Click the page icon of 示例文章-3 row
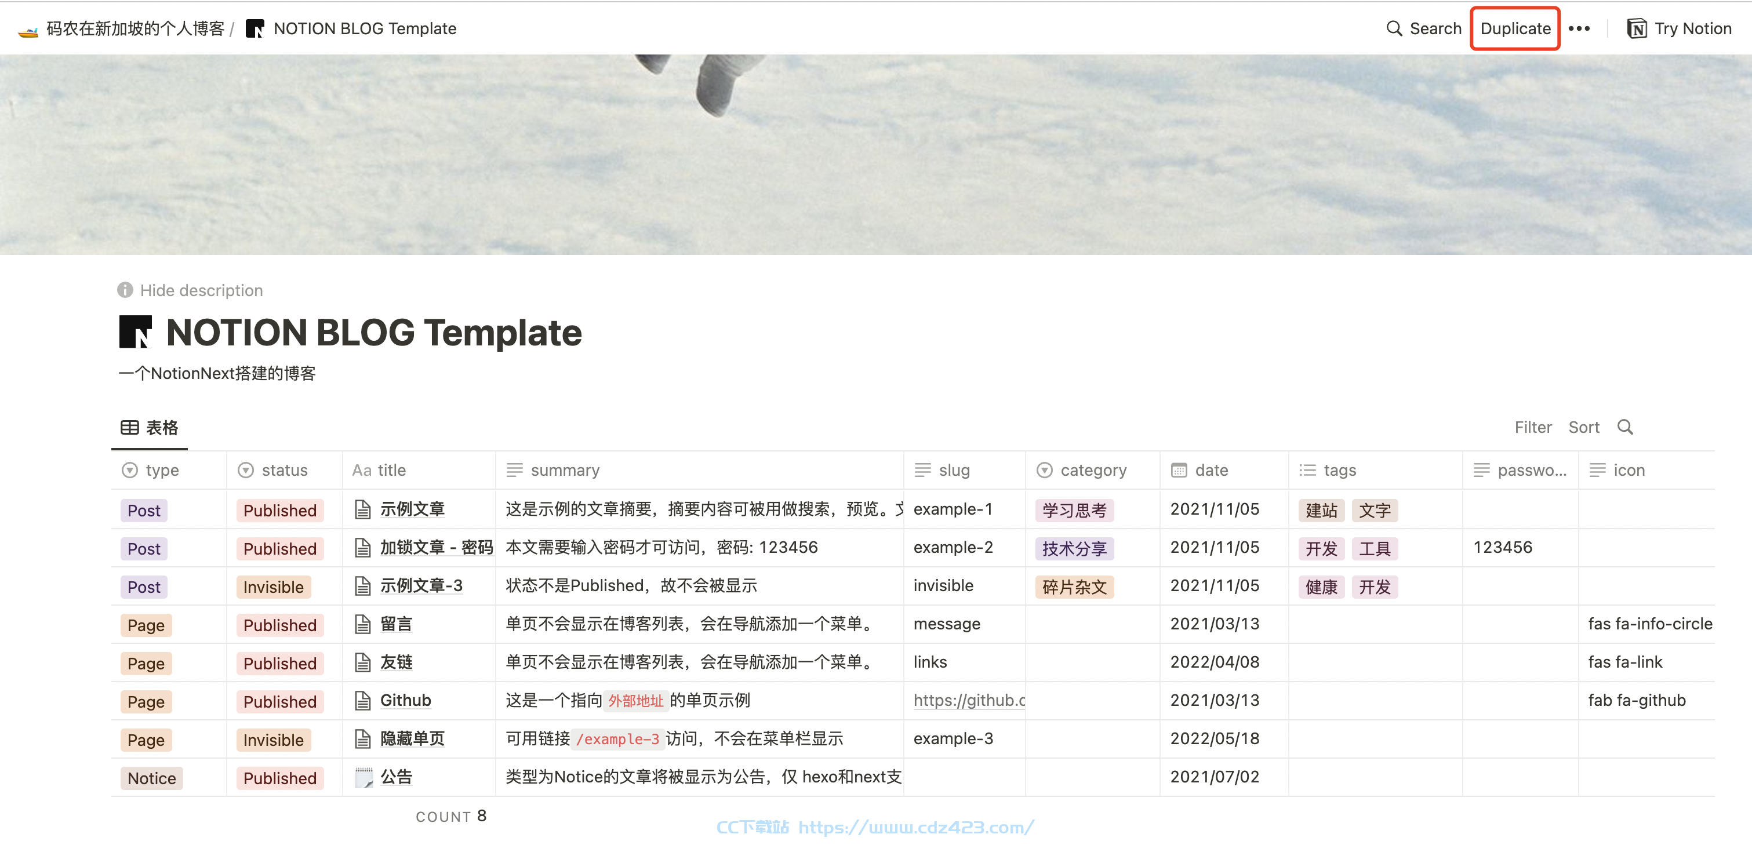The width and height of the screenshot is (1752, 845). pyautogui.click(x=363, y=586)
